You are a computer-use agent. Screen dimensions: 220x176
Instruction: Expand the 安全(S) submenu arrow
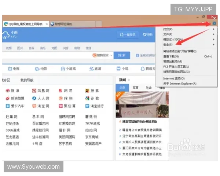(214, 44)
